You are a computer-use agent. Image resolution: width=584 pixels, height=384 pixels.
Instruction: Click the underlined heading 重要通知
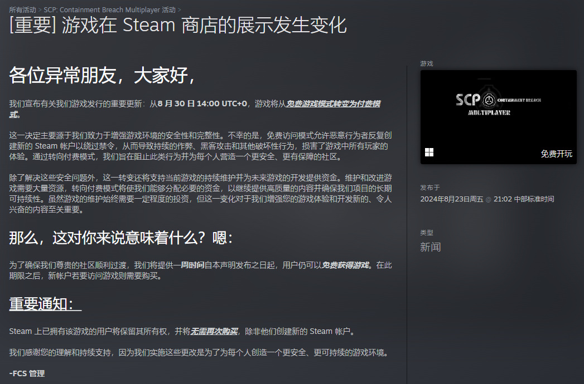[x=45, y=304]
